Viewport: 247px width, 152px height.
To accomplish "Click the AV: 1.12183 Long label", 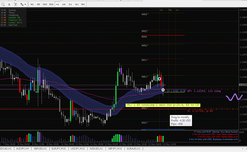I will 204,91.
